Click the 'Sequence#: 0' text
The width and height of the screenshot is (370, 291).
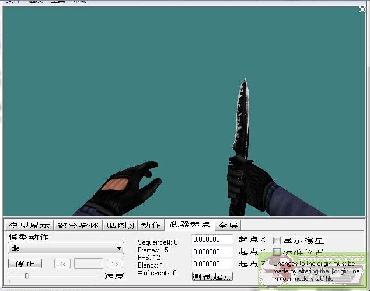(158, 243)
